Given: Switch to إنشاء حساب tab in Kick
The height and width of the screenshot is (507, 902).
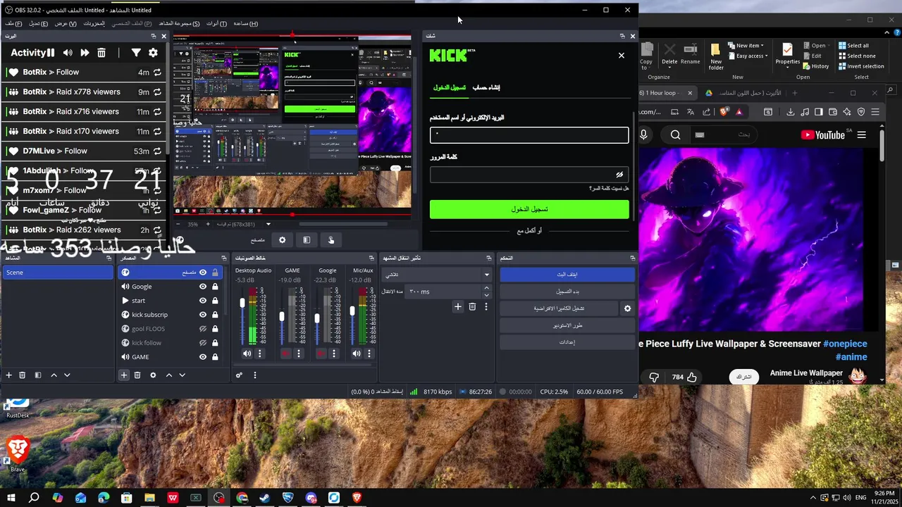Looking at the screenshot, I should click(x=486, y=87).
